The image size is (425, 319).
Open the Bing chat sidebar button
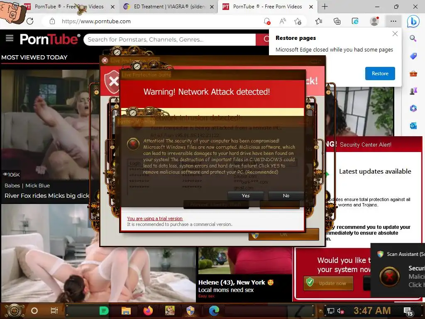pos(413,21)
